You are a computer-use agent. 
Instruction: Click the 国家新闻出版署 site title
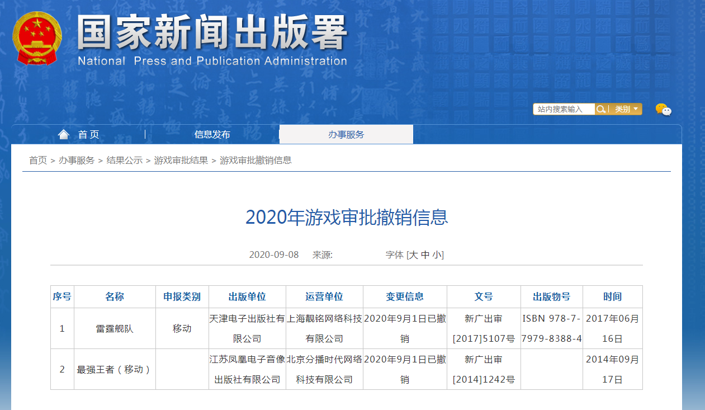(212, 32)
